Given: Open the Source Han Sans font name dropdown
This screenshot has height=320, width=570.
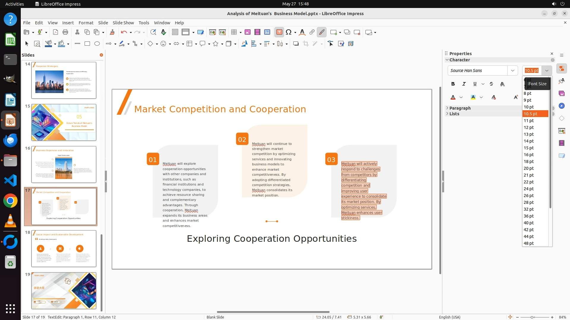Looking at the screenshot, I should 512,71.
